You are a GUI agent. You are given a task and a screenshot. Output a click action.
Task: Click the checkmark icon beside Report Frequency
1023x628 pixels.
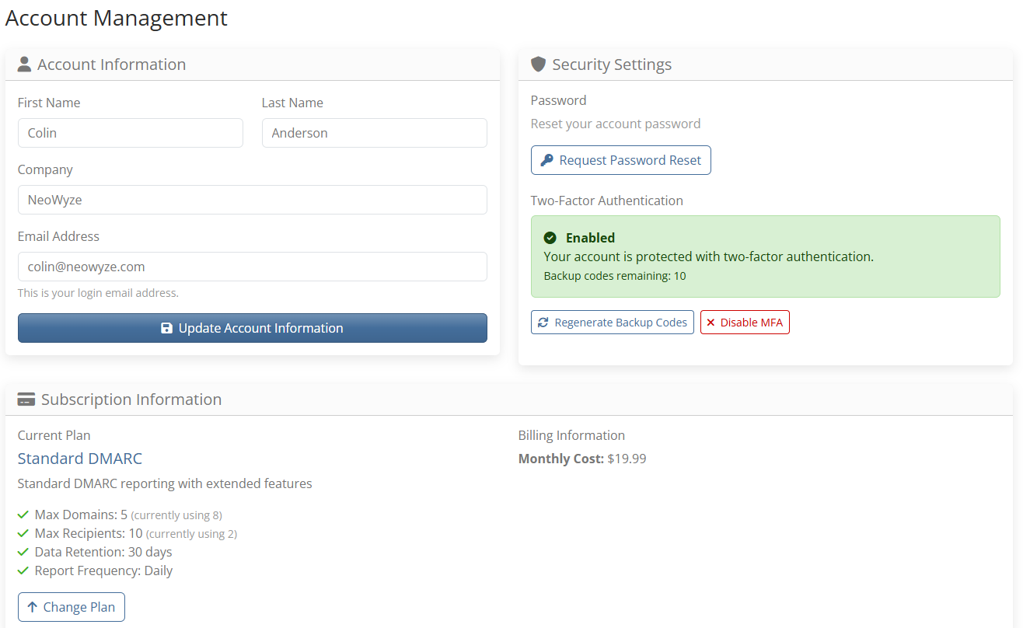click(23, 570)
